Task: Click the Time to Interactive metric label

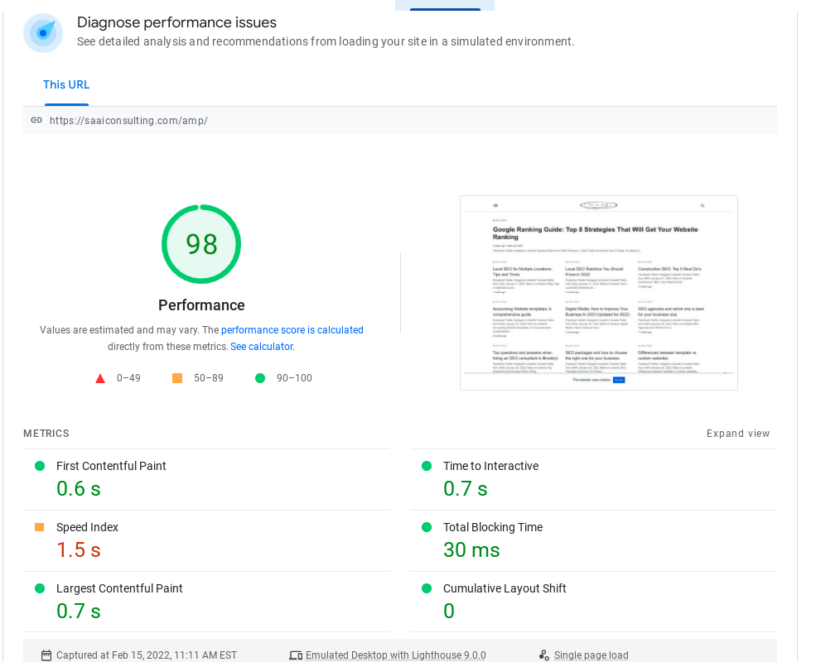Action: tap(490, 466)
